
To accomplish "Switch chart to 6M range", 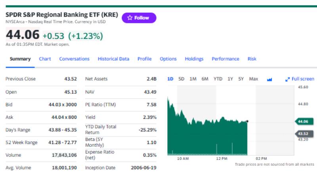I will [x=205, y=79].
